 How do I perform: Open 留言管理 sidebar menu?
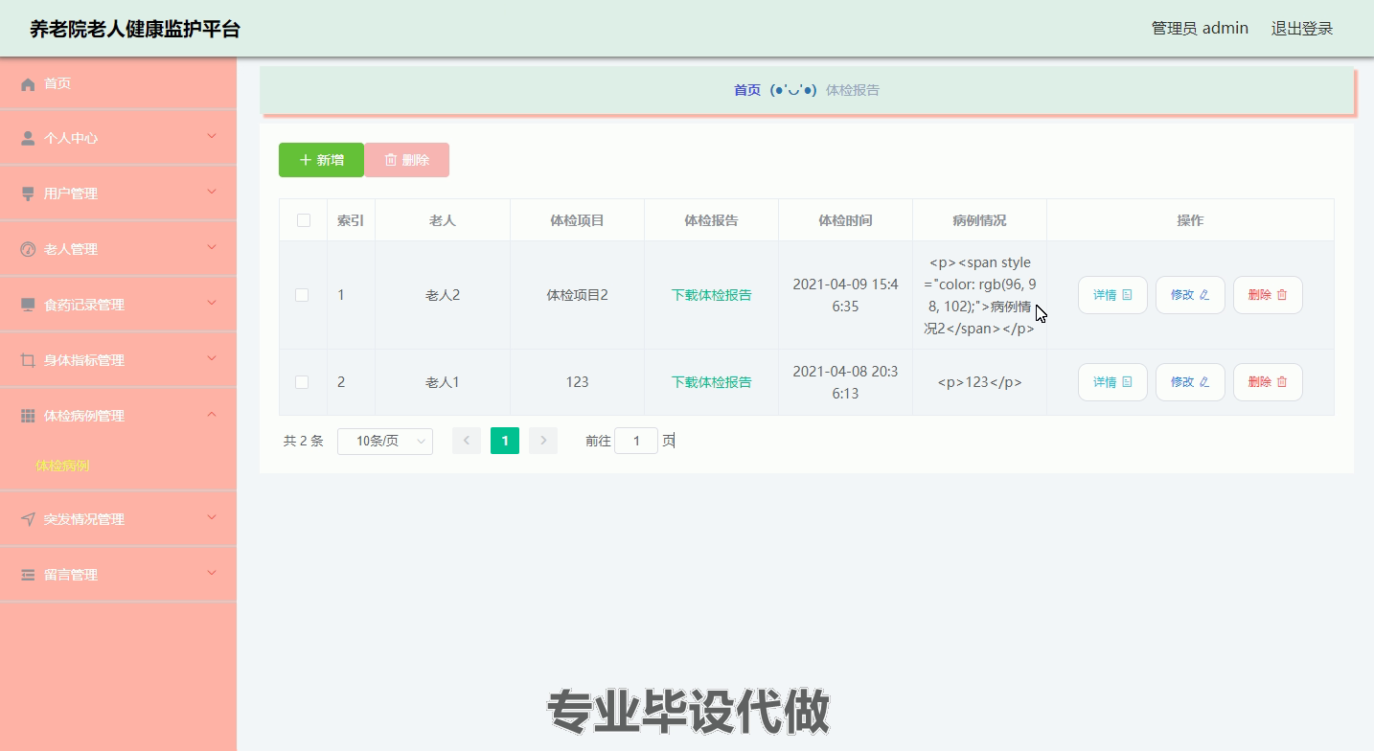[118, 575]
